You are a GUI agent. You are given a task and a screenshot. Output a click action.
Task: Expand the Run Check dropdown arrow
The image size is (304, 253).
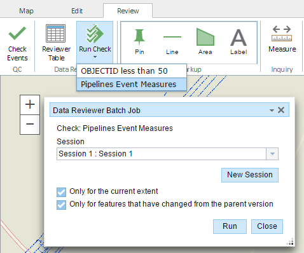tap(95, 57)
